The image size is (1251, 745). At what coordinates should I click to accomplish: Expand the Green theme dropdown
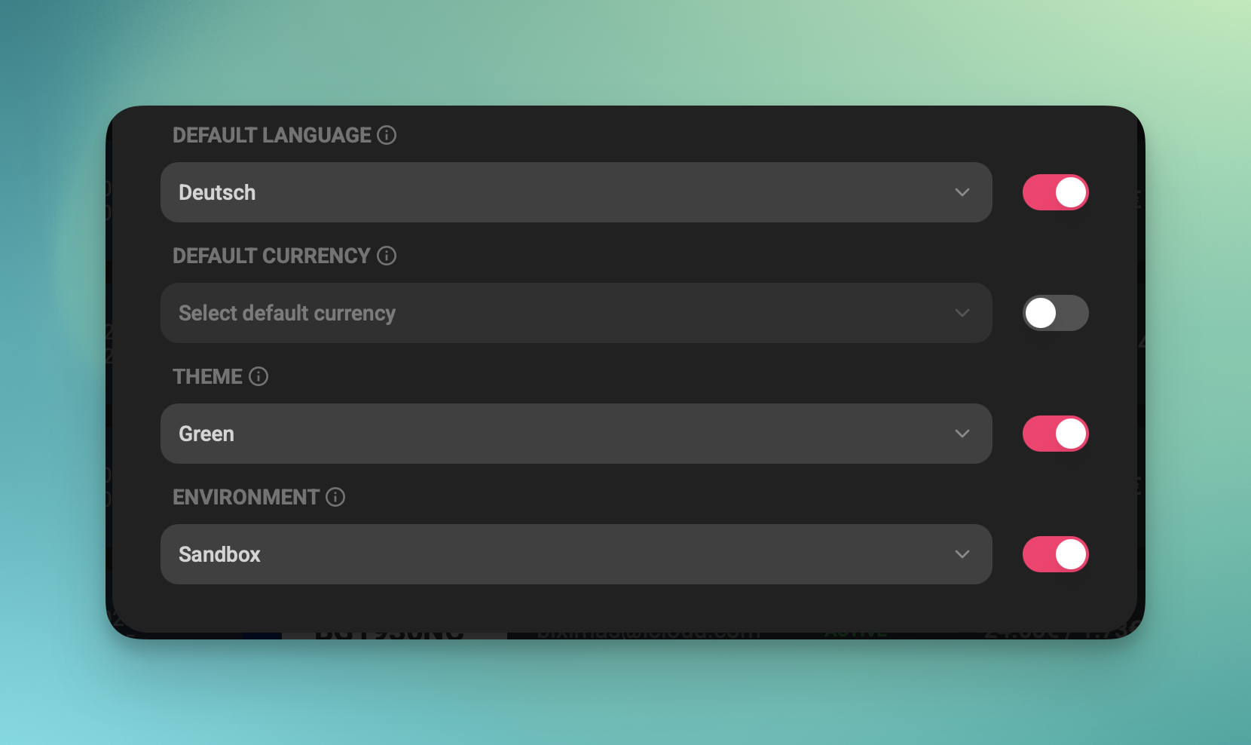[576, 434]
